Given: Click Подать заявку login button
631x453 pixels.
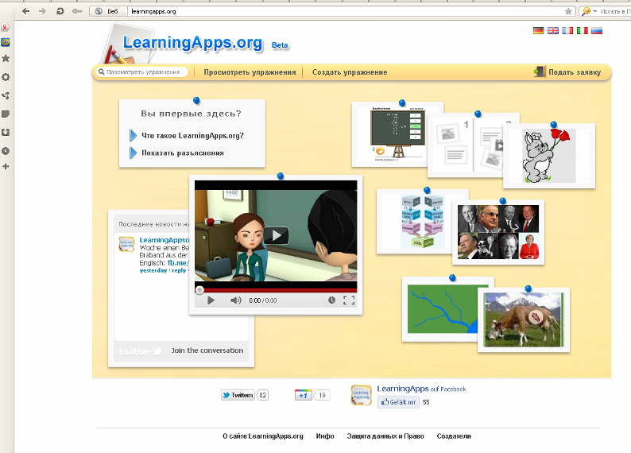Looking at the screenshot, I should 567,72.
